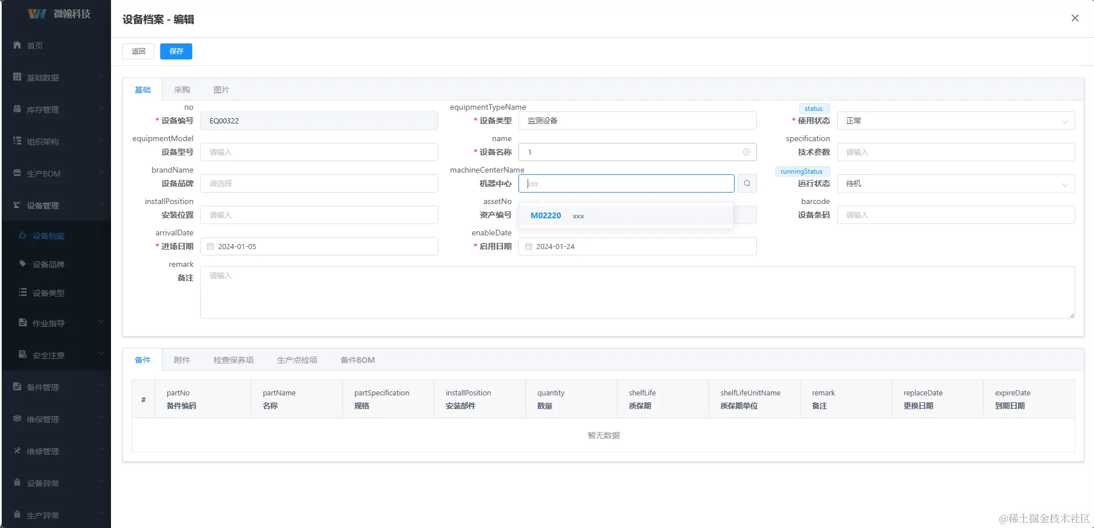Click the 维保管理 layers icon

pos(17,419)
